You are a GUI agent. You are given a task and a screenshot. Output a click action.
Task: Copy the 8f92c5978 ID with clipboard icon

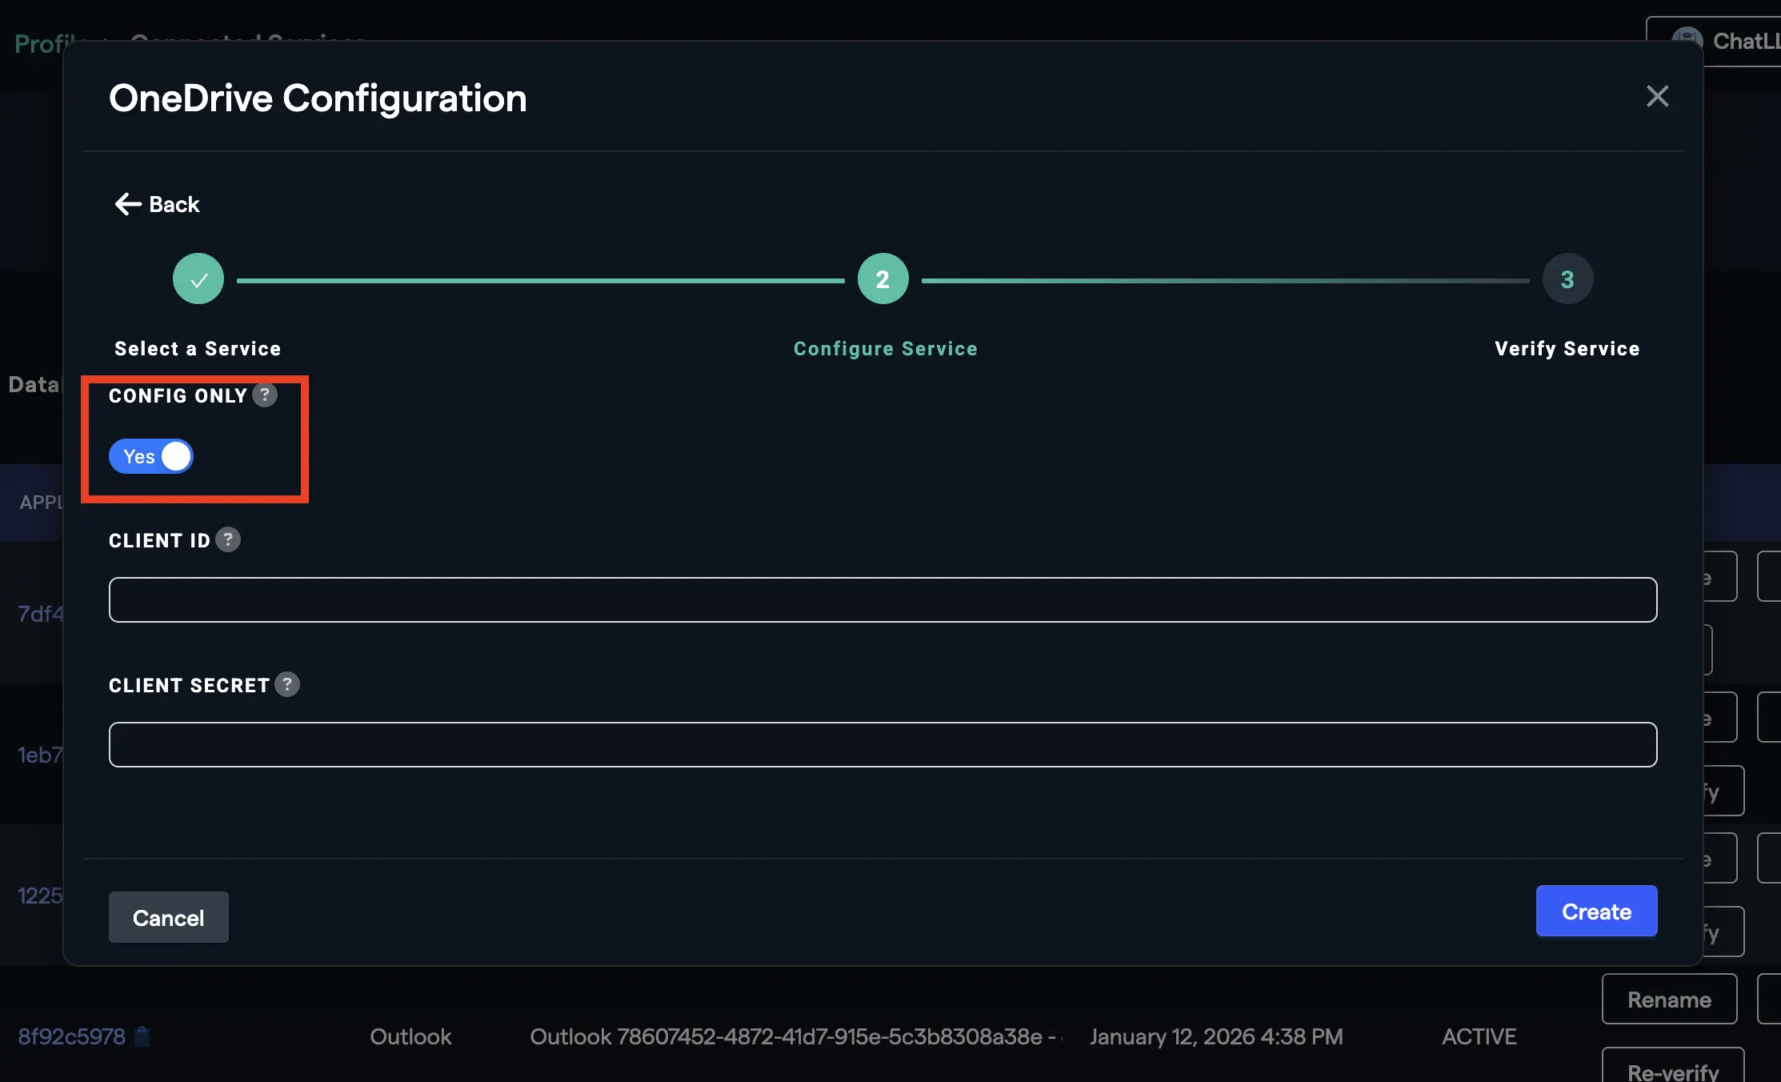point(143,1036)
